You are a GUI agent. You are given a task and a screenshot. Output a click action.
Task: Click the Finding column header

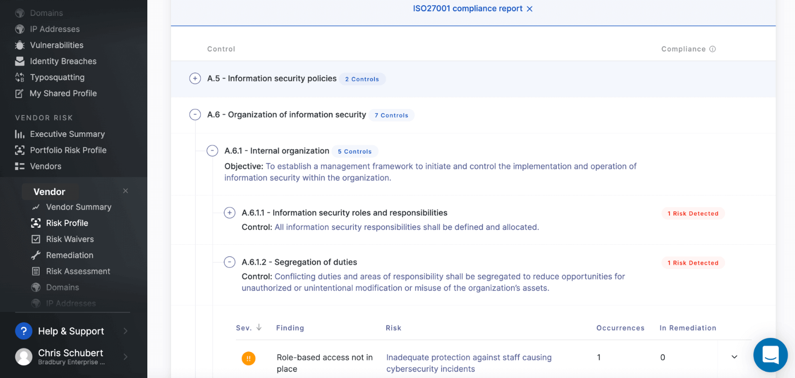click(x=290, y=328)
